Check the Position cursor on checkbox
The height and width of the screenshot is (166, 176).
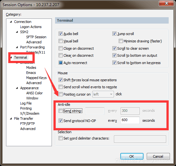(x=60, y=94)
